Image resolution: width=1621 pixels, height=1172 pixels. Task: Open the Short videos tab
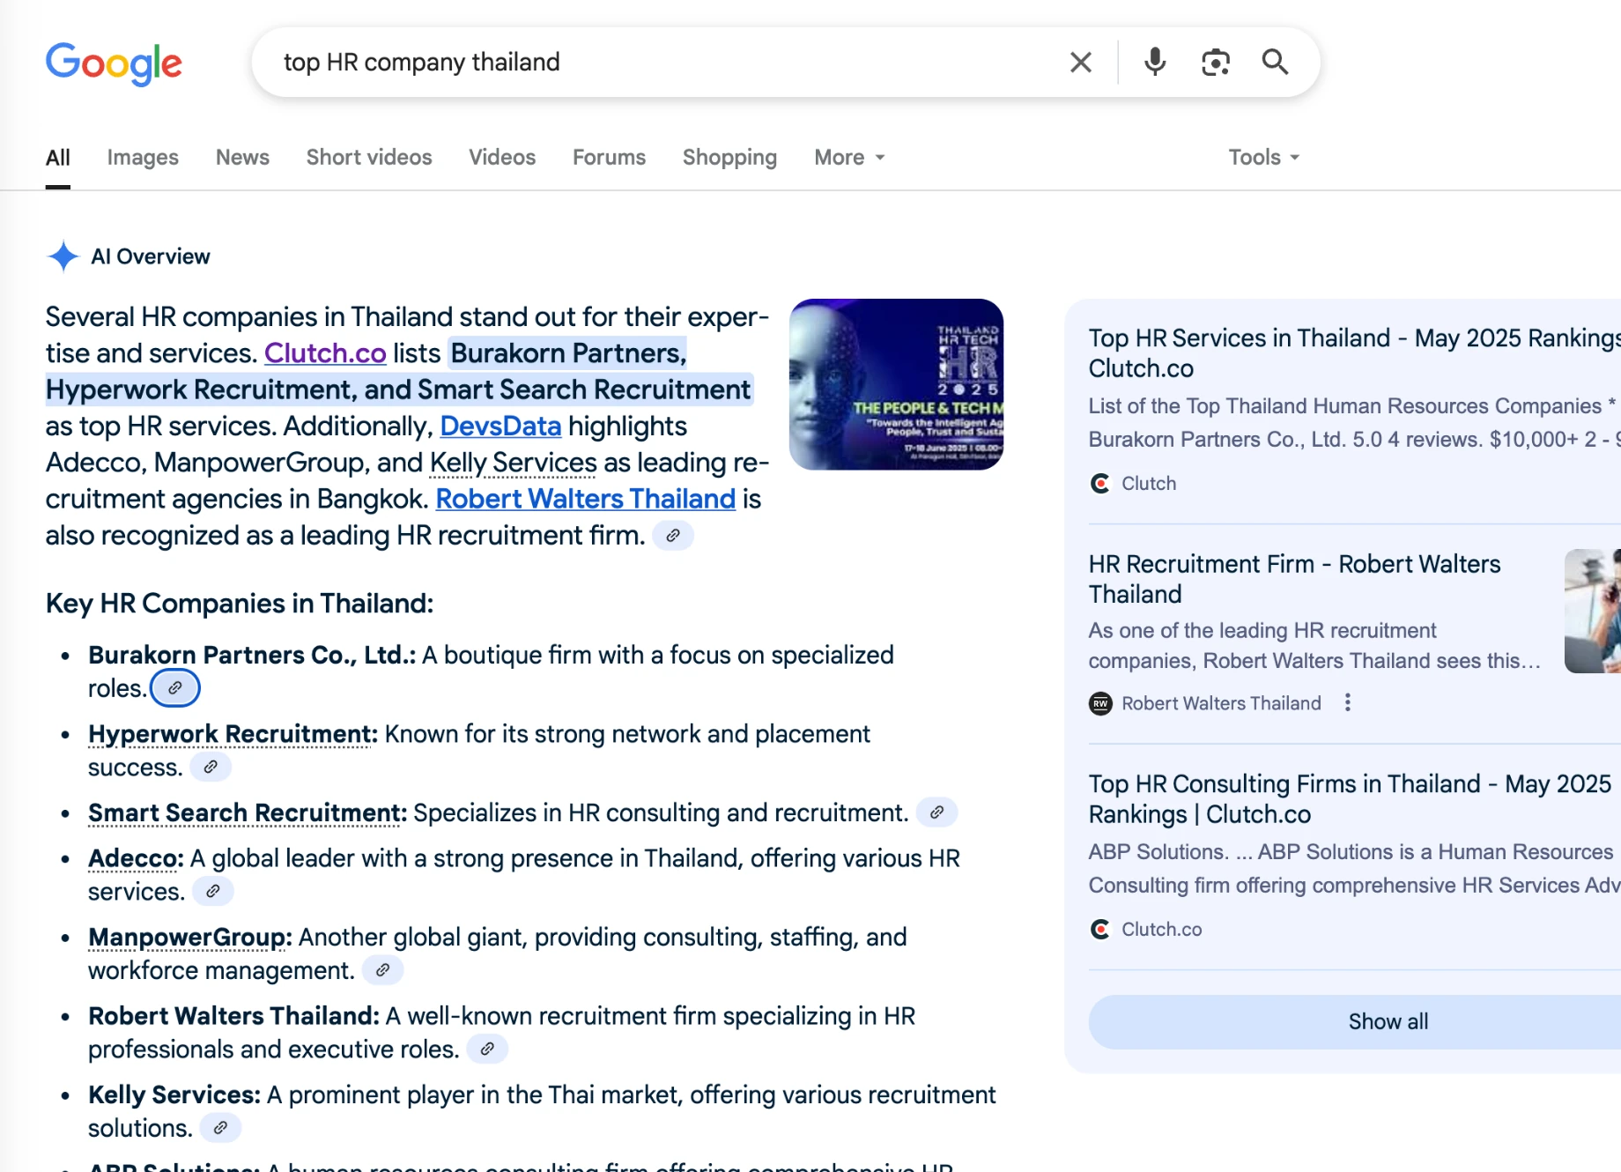pyautogui.click(x=369, y=157)
